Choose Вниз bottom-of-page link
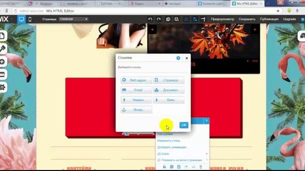The image size is (305, 171). coord(169,100)
